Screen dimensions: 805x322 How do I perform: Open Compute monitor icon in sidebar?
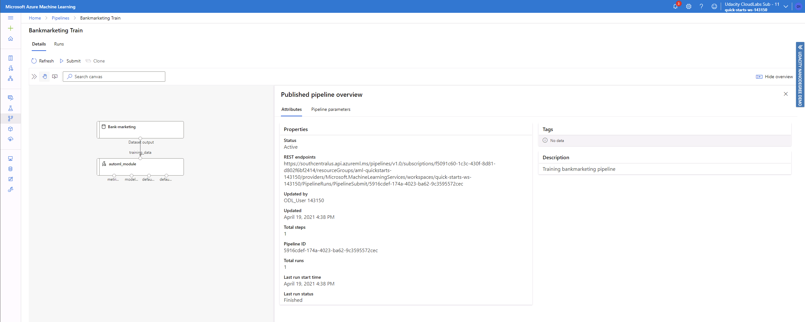(x=11, y=159)
